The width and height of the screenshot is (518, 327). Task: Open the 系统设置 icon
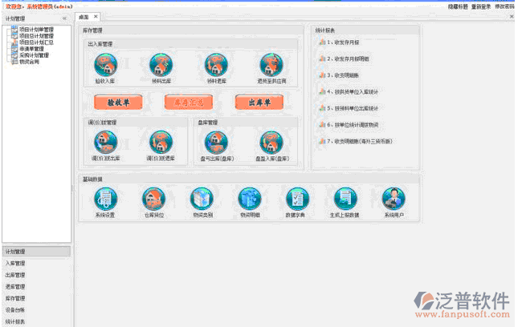105,199
